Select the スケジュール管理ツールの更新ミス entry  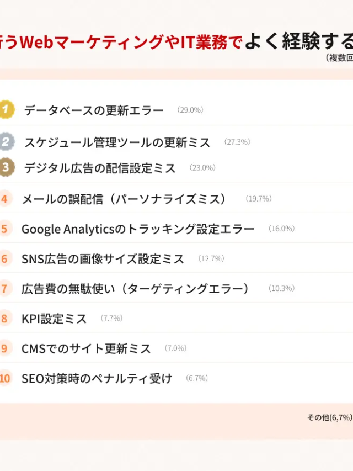point(117,142)
